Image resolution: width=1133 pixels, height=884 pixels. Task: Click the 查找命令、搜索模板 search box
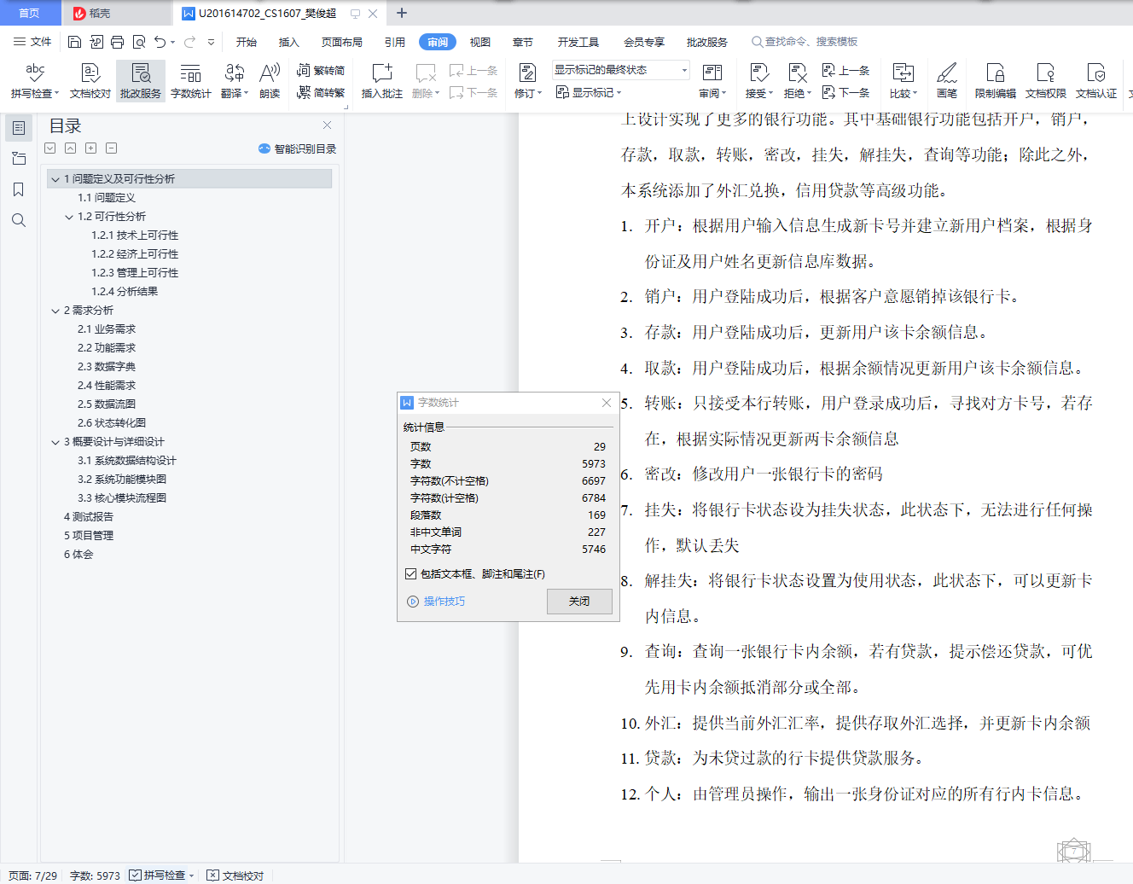[x=805, y=42]
